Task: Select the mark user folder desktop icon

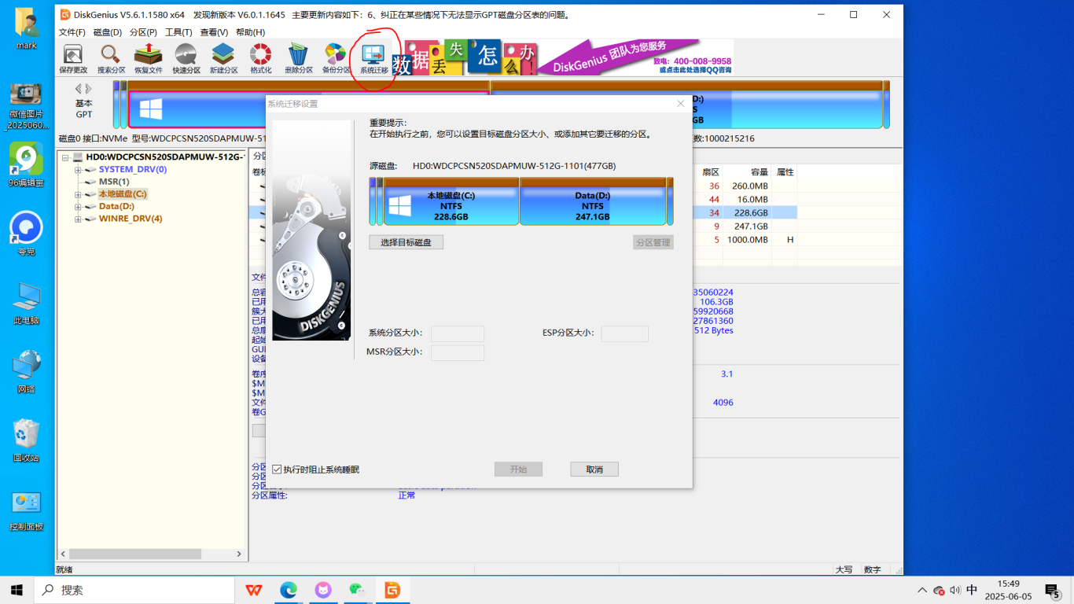Action: [27, 28]
